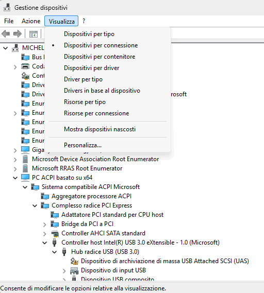Collapse Hub radice USB (USB 3.0)
The width and height of the screenshot is (264, 293).
click(55, 252)
